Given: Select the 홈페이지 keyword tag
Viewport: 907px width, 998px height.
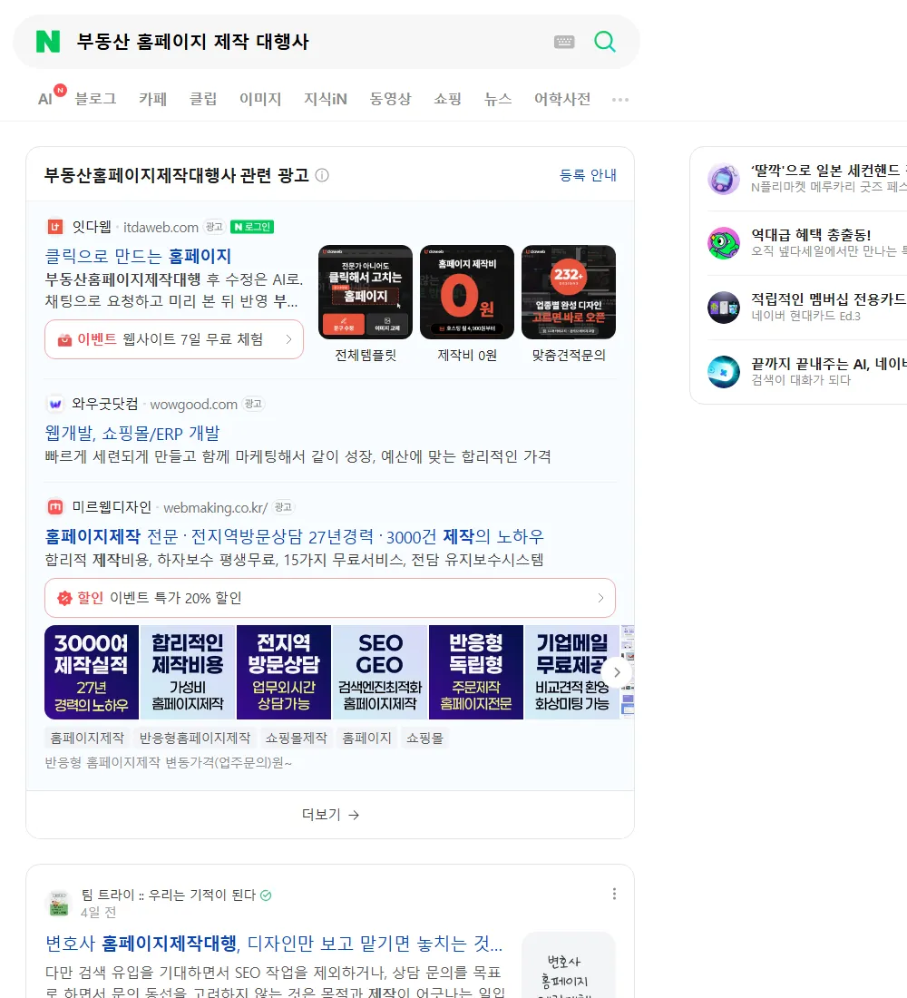Looking at the screenshot, I should (366, 738).
